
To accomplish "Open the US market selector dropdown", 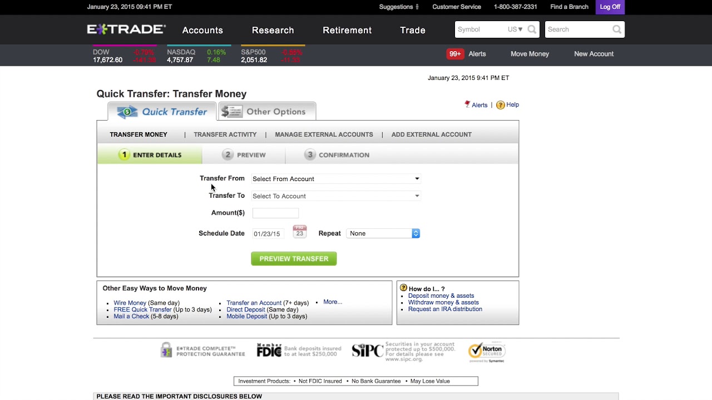I will (x=515, y=29).
